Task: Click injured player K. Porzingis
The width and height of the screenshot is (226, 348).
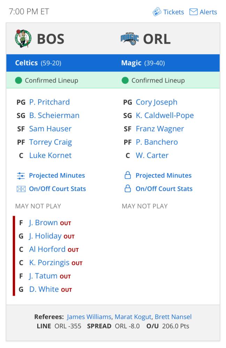Action: [49, 262]
